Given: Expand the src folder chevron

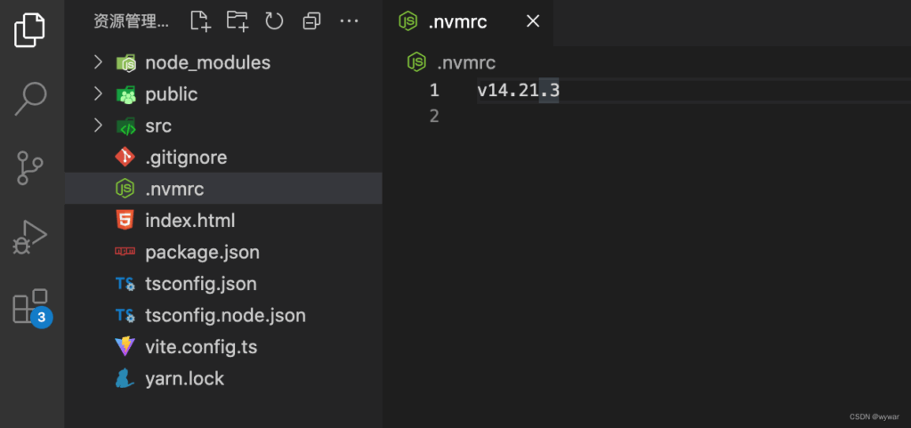Looking at the screenshot, I should (x=98, y=125).
